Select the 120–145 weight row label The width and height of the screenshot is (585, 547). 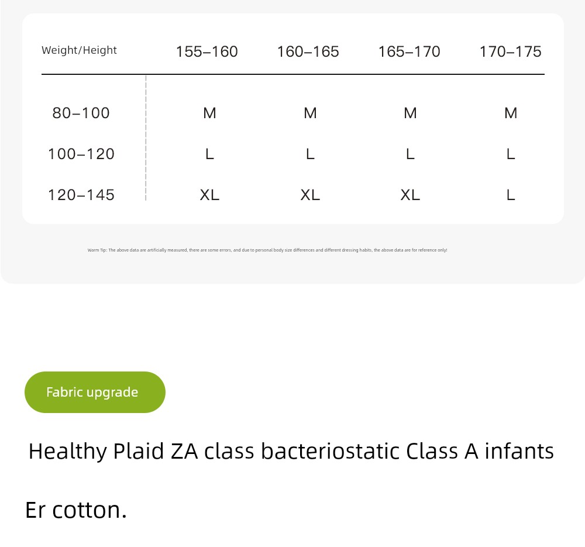(81, 195)
